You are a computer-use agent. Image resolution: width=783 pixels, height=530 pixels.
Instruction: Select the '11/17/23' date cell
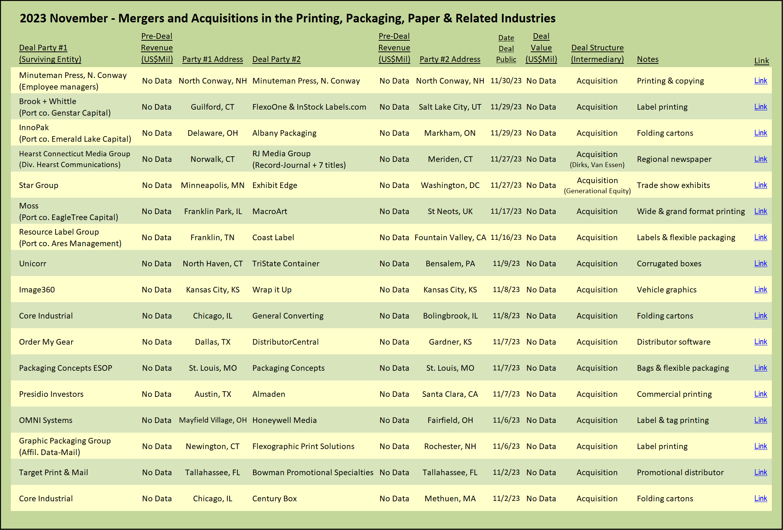pyautogui.click(x=506, y=211)
